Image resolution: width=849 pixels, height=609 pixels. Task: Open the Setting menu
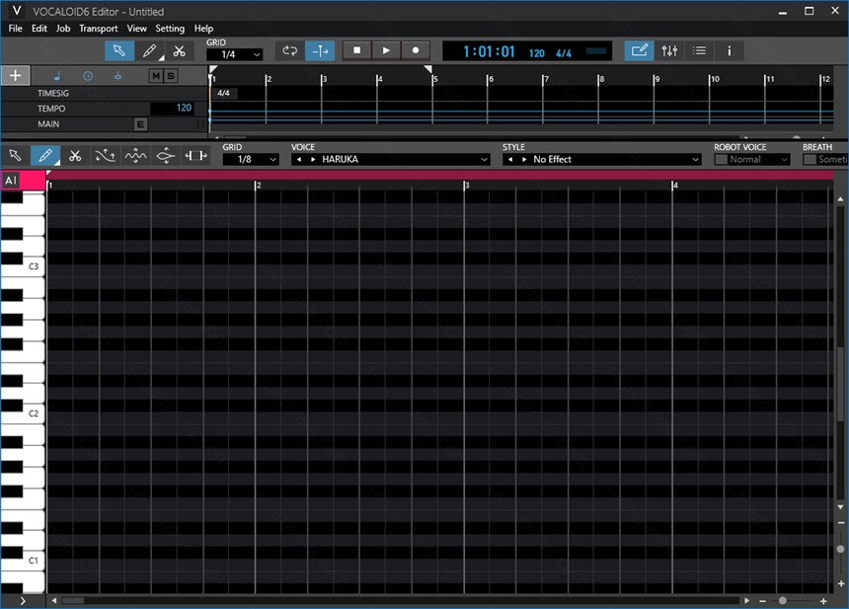point(170,29)
